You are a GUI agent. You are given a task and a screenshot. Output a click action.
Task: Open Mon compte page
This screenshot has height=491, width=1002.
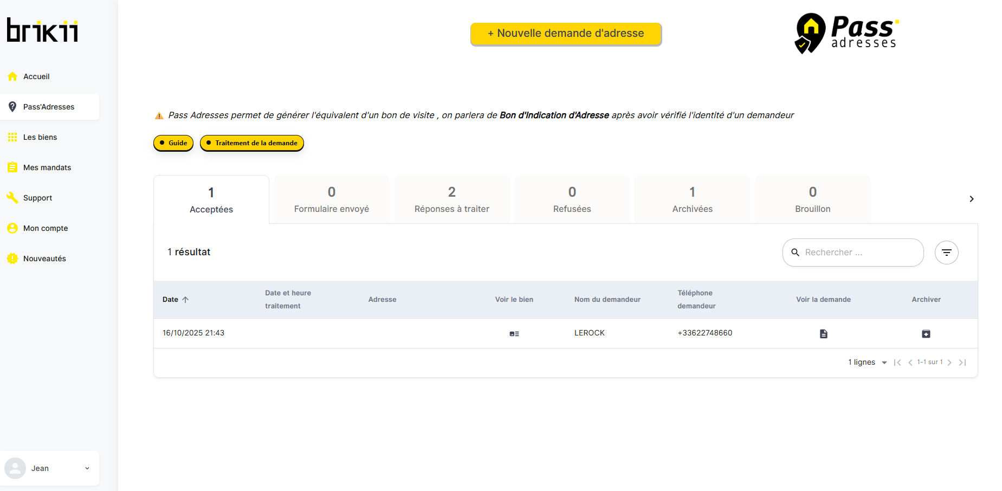point(46,228)
